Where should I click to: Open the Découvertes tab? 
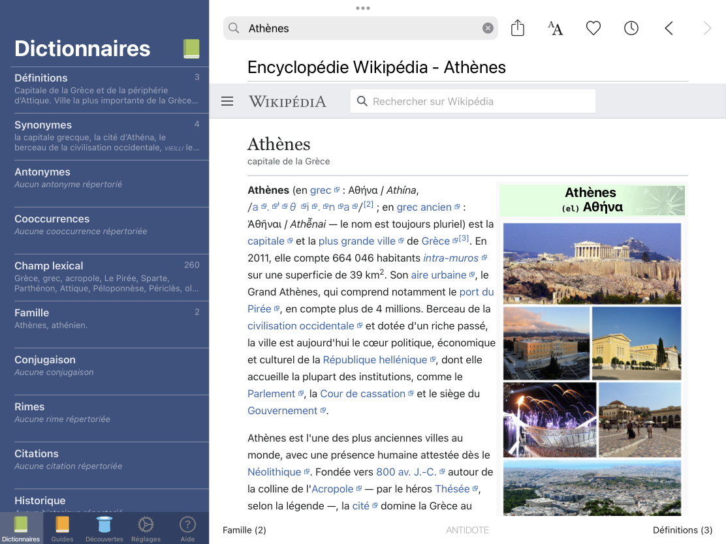(x=104, y=528)
